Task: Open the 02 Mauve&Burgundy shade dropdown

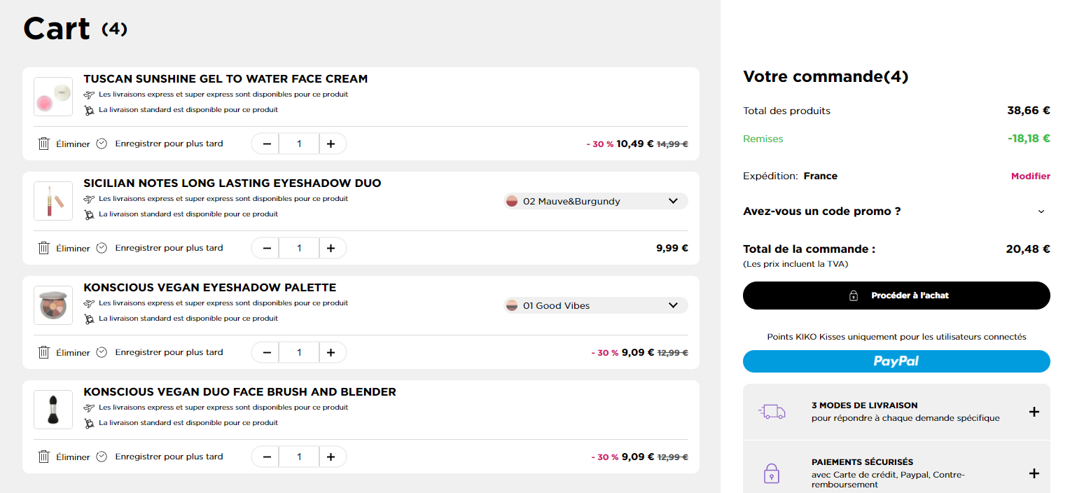Action: pos(596,201)
